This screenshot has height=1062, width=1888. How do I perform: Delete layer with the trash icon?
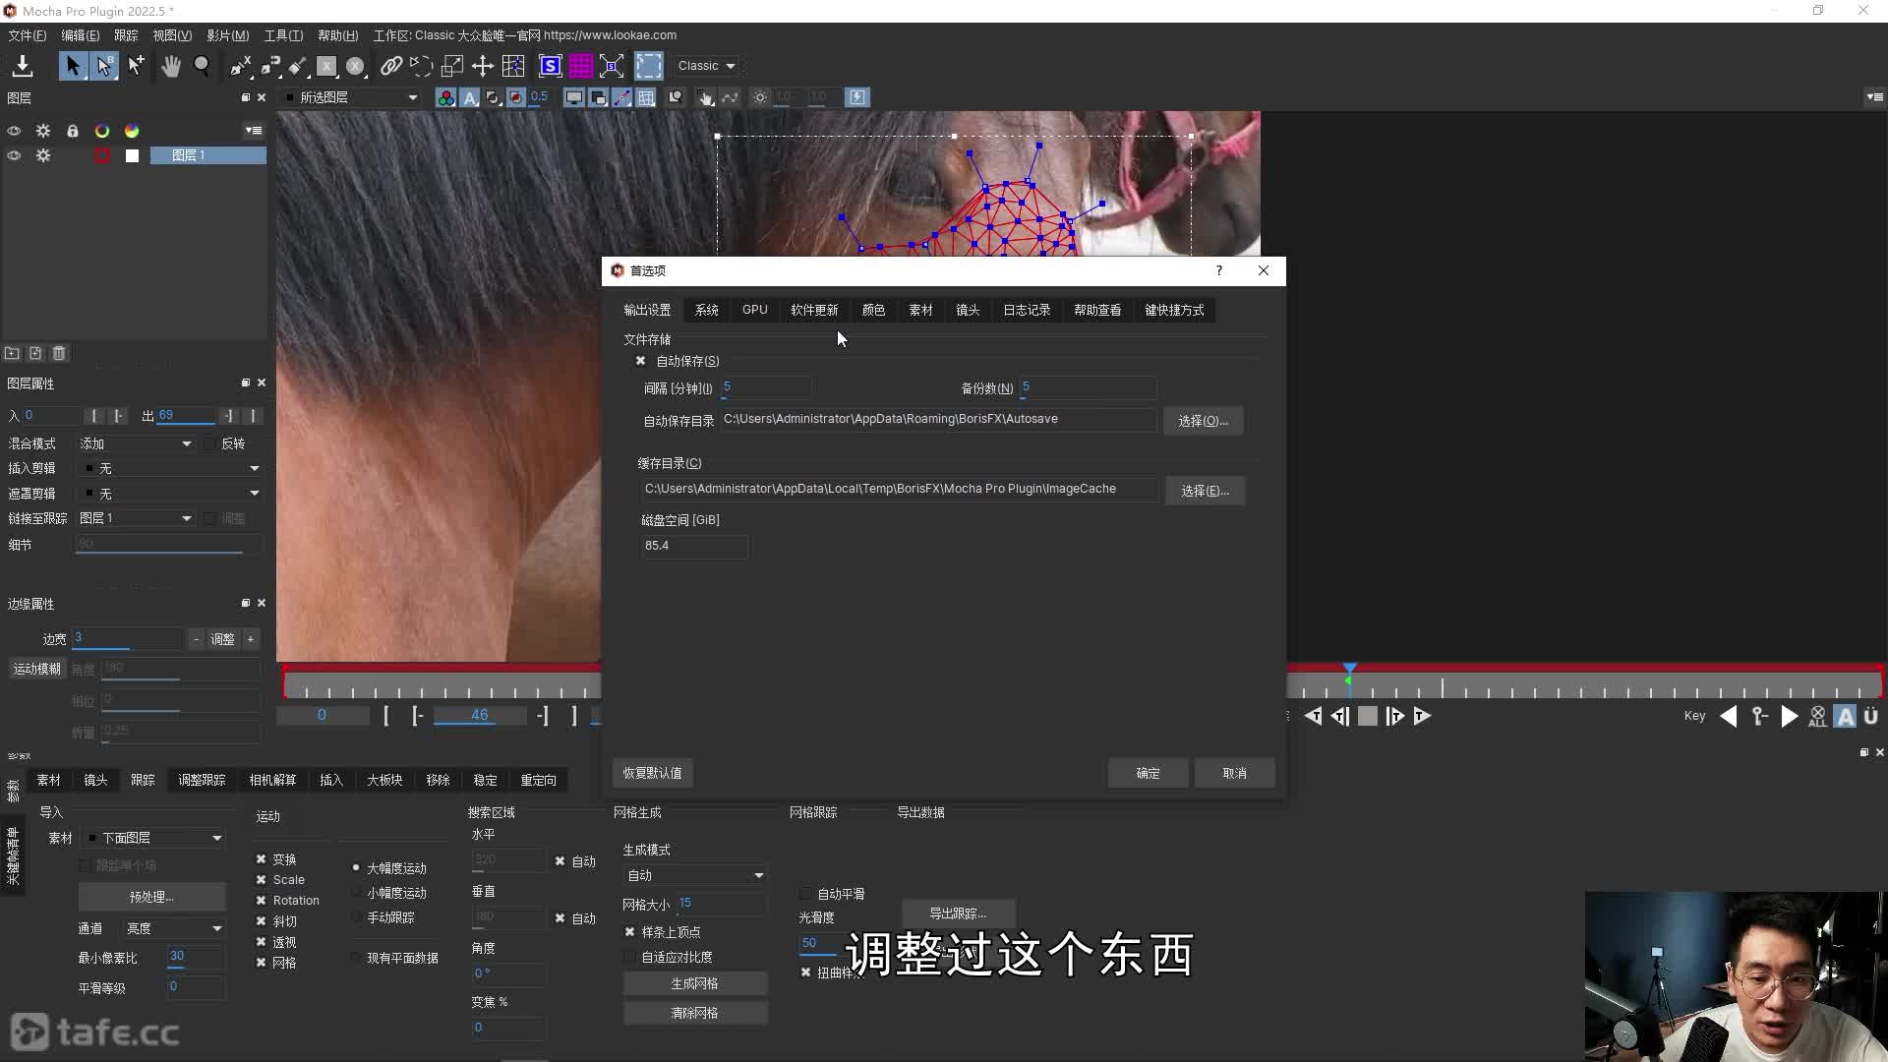coord(59,353)
